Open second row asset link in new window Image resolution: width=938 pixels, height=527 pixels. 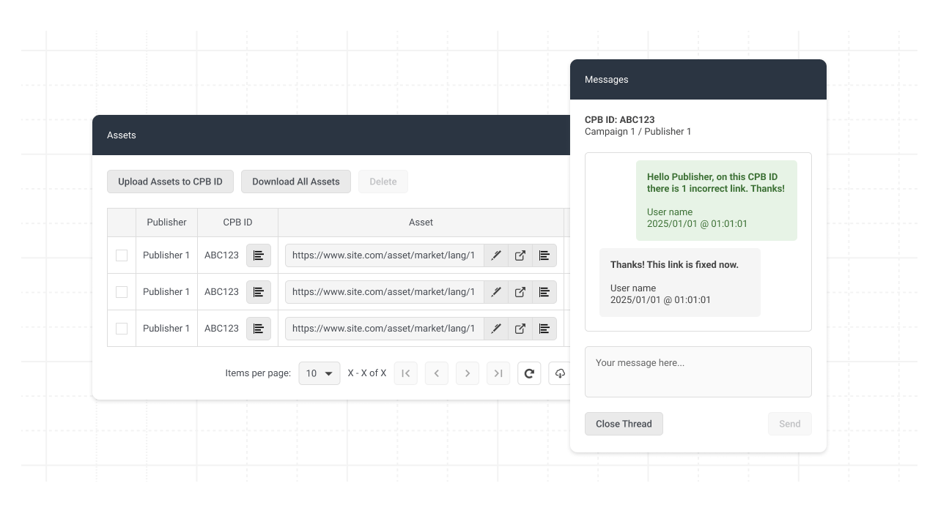[x=520, y=292]
